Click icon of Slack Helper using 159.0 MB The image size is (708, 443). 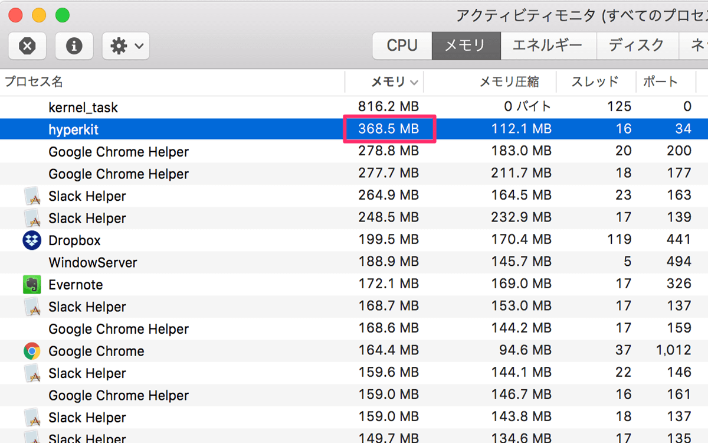32,418
